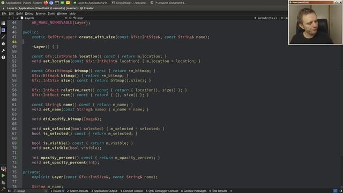Open the Tools menu
Image resolution: width=343 pixels, height=193 pixels.
[51, 13]
